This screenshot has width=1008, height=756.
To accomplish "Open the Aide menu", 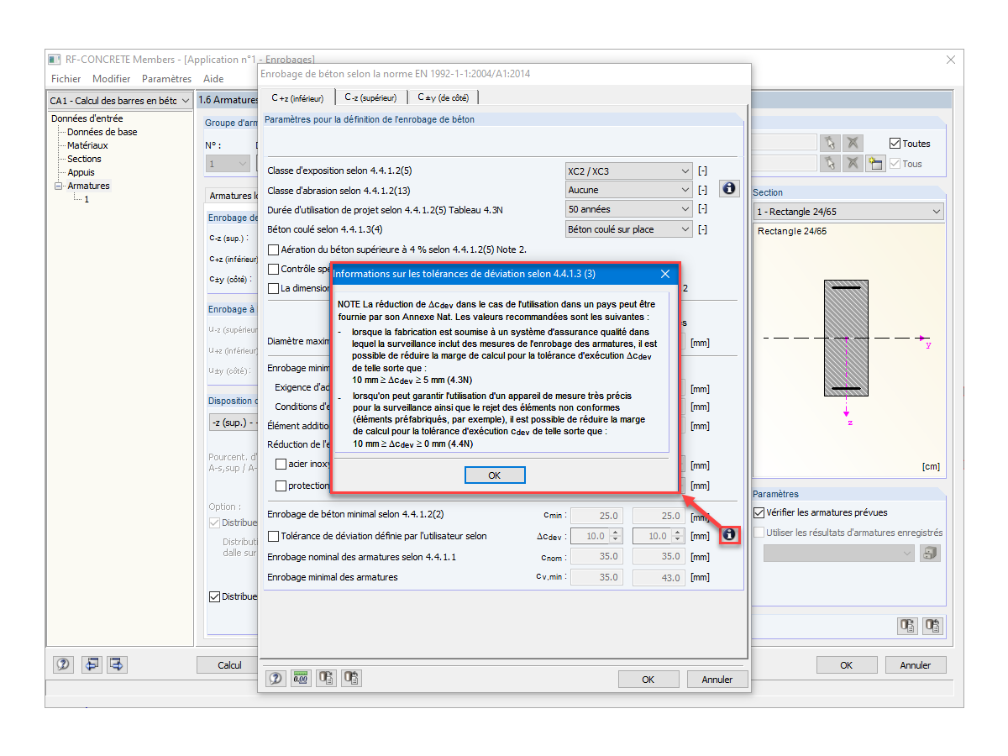I will coord(213,79).
